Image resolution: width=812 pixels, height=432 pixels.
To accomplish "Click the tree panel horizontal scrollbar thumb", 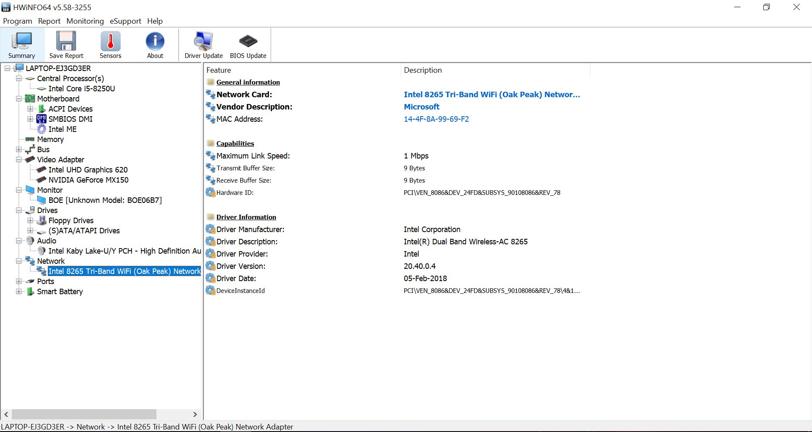I will 84,414.
